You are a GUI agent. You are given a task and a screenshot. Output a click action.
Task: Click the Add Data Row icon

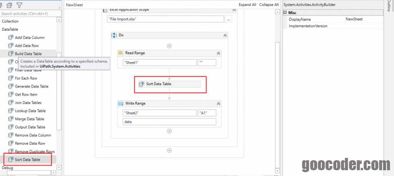click(10, 46)
